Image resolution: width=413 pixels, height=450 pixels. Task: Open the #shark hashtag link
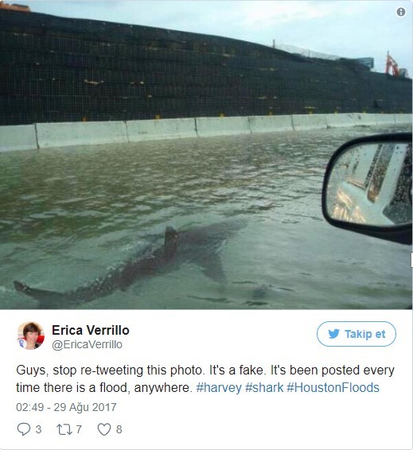264,388
